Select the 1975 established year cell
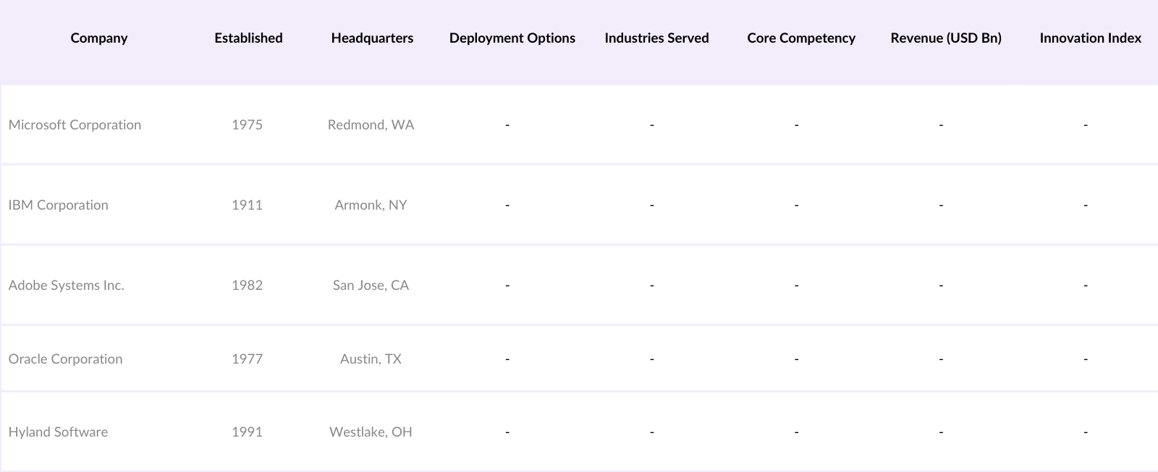Image resolution: width=1158 pixels, height=472 pixels. [247, 125]
